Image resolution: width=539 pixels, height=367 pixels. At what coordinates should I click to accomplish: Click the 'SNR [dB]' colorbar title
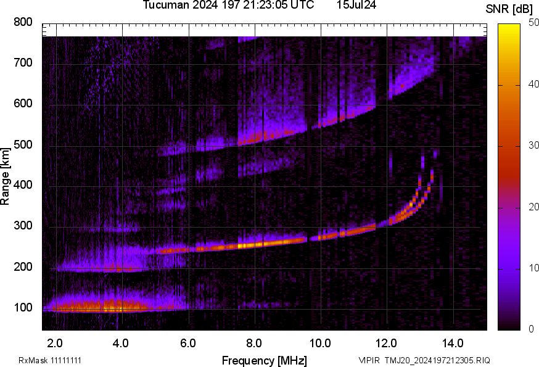509,9
